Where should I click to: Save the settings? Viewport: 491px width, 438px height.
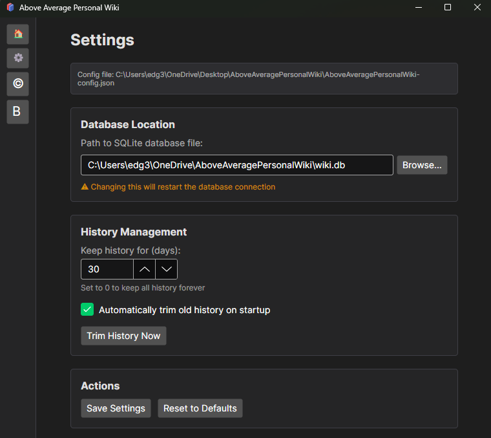pyautogui.click(x=116, y=408)
